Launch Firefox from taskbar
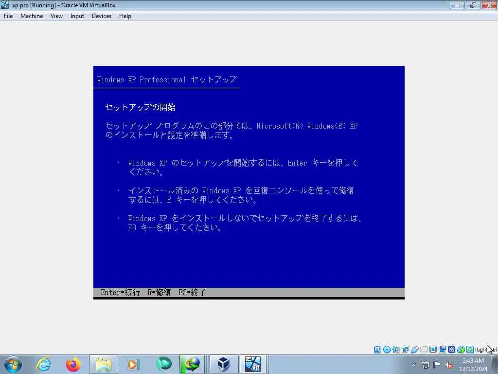This screenshot has height=374, width=498. [73, 364]
